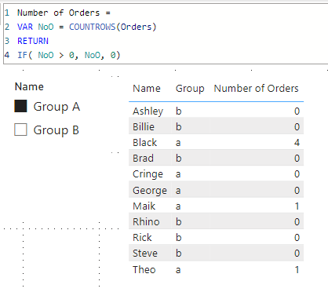328x292 pixels.
Task: Click the group value b in Ashley's row
Action: coord(178,111)
